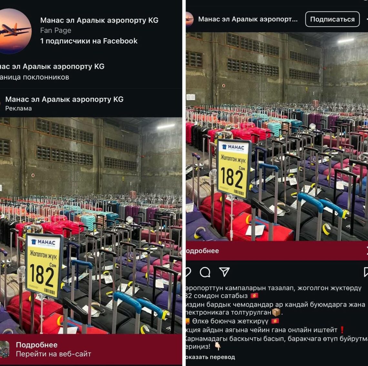Tap the bookmark save icon

(366, 272)
